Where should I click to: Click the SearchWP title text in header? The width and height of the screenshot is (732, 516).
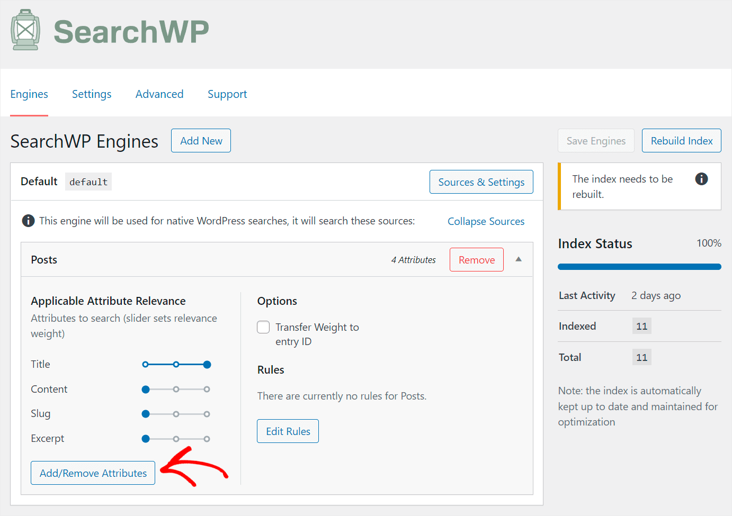tap(131, 31)
